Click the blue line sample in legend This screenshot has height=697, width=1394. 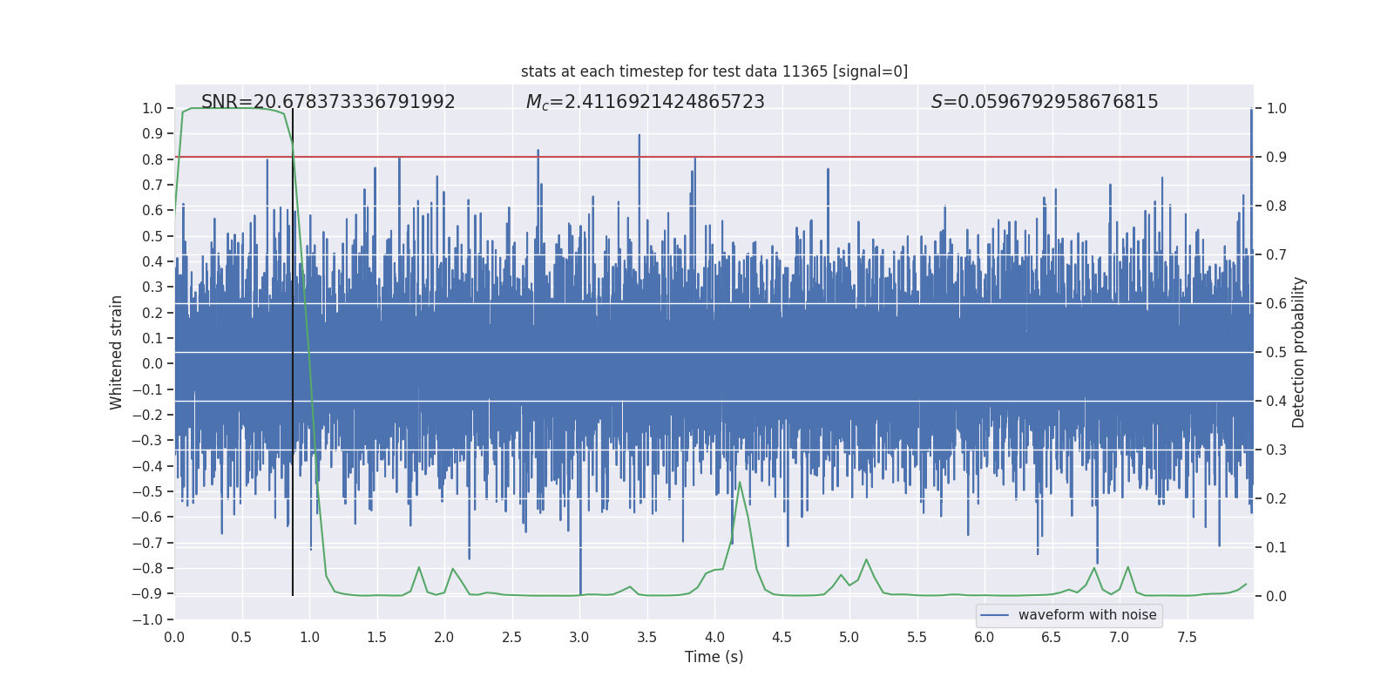(994, 615)
